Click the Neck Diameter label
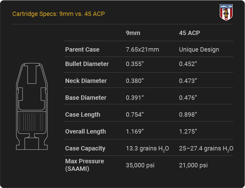Screen dimensions: 245x188 pyautogui.click(x=86, y=81)
